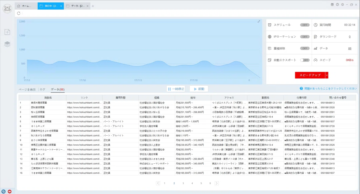
Task: Expand the dropdown arrow beside スピードアップ
Action: coord(327,75)
